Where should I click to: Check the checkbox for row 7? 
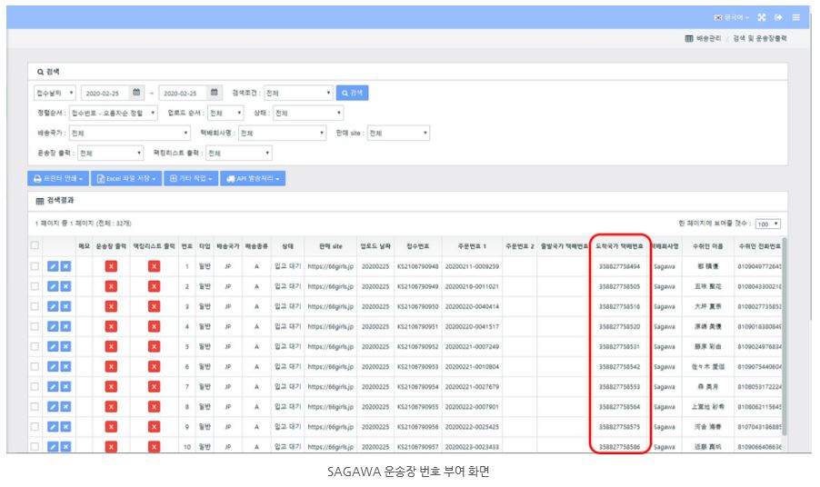[35, 387]
